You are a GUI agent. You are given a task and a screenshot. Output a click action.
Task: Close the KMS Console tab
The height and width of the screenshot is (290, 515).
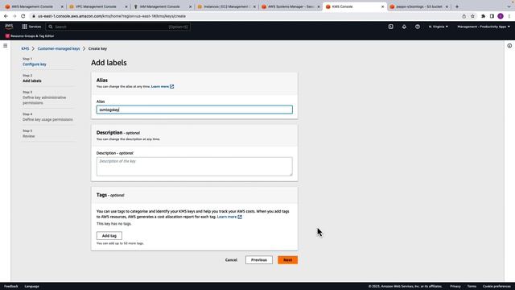click(382, 6)
